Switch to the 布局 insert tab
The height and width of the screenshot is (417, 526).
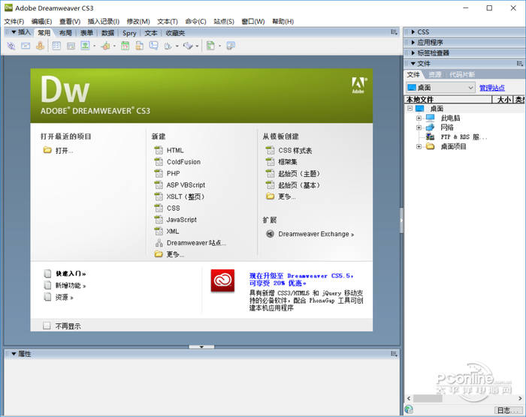coord(65,33)
